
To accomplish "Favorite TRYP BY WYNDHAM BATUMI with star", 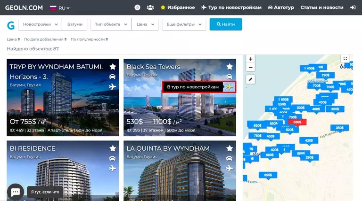I will (x=113, y=67).
